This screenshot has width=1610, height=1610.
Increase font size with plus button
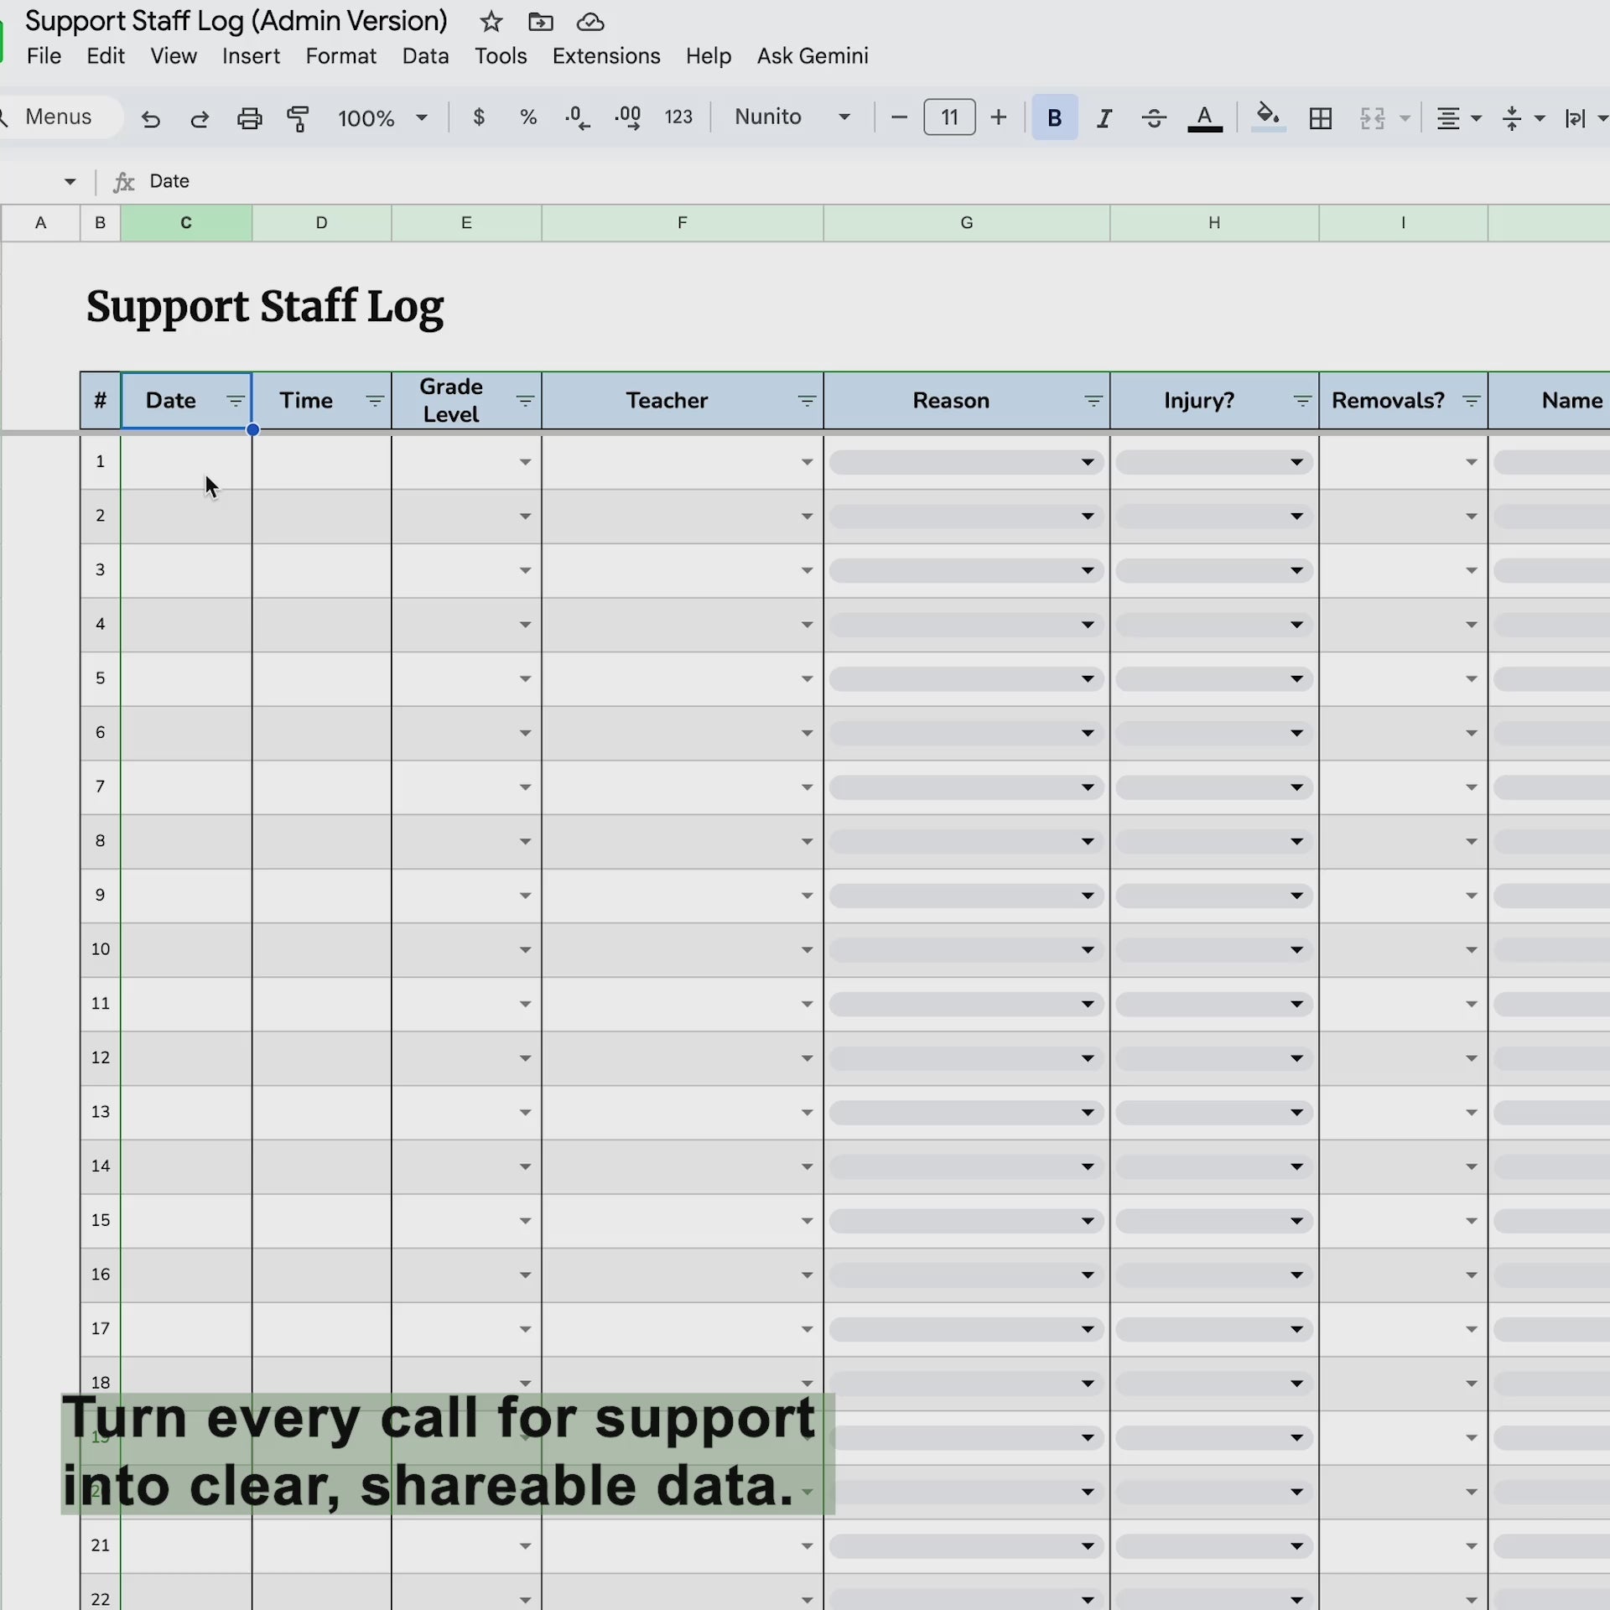coord(998,117)
